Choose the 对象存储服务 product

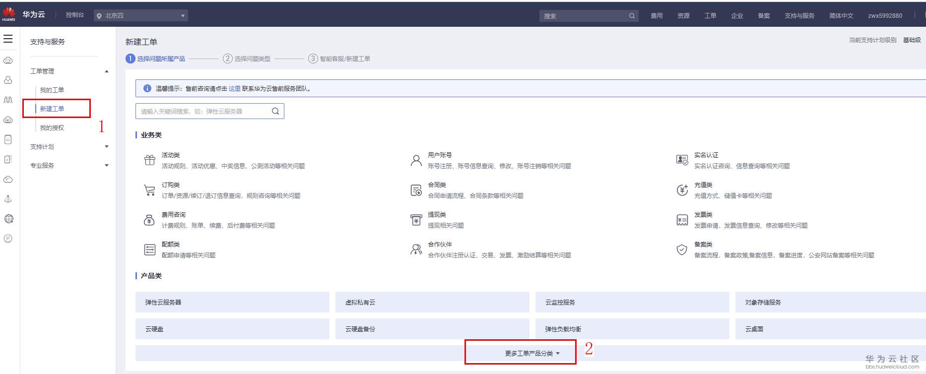(x=831, y=302)
